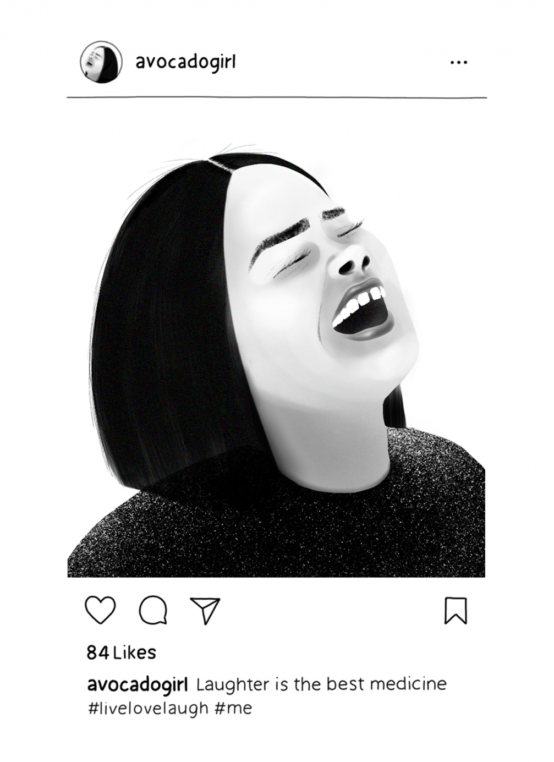Click the number 84 in likes count
The image size is (554, 762).
coord(98,653)
